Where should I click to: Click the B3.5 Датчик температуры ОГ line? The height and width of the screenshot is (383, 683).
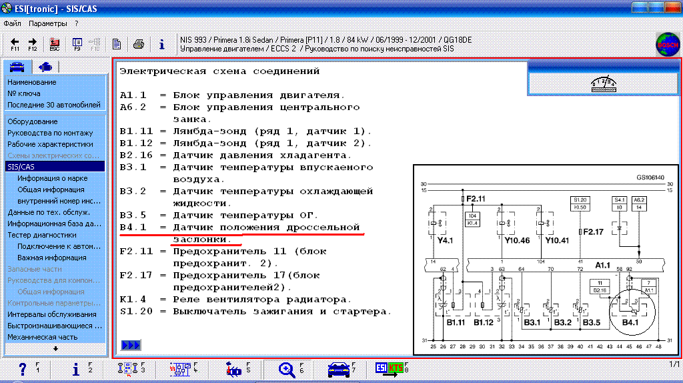coord(219,215)
